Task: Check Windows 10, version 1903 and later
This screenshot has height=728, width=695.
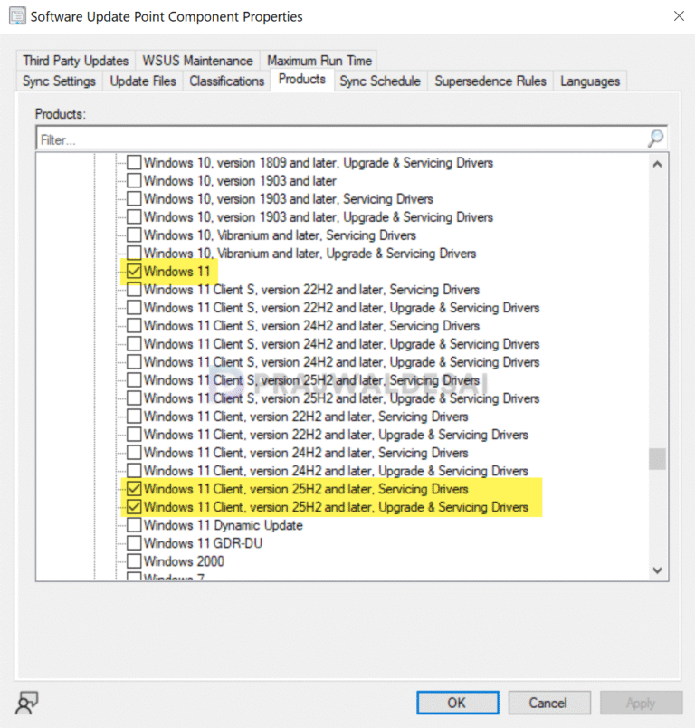Action: 134,180
